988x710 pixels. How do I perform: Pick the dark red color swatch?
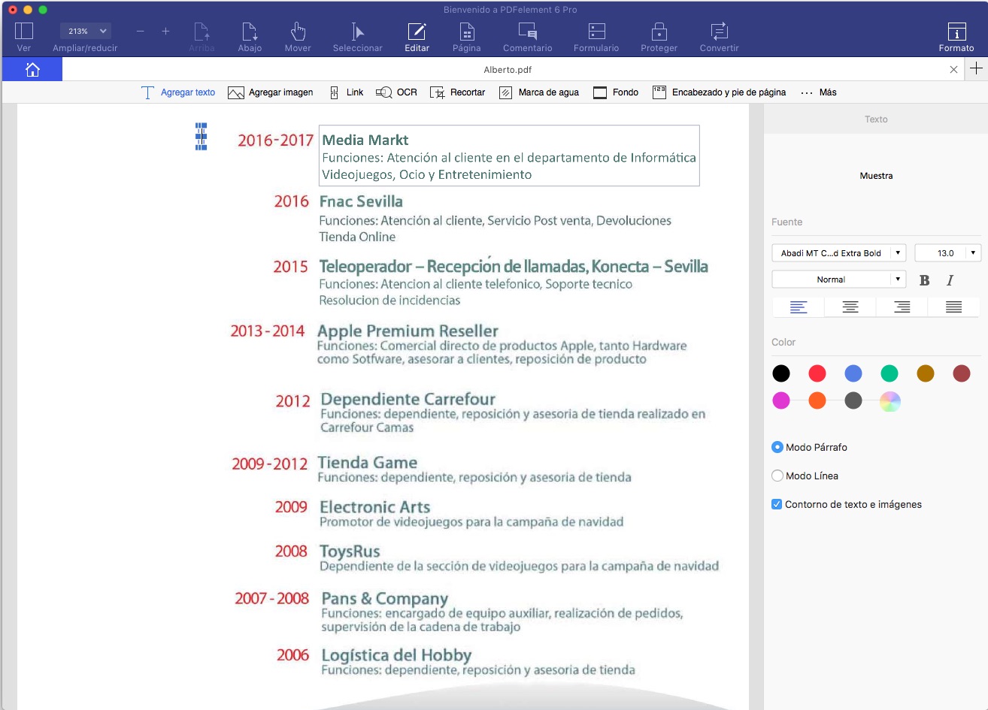pos(962,373)
